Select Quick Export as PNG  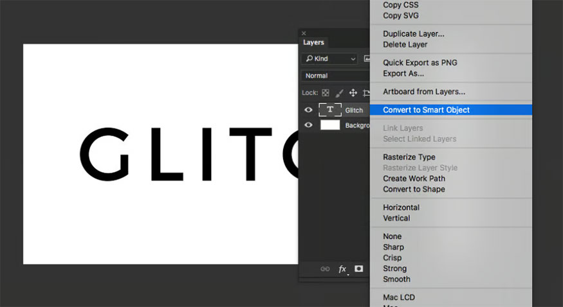point(420,63)
